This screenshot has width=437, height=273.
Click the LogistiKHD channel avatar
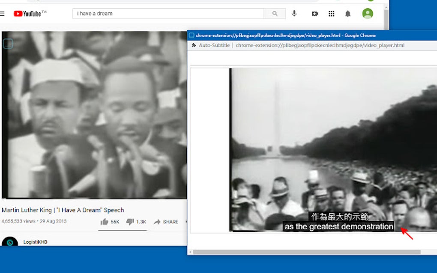click(x=11, y=241)
